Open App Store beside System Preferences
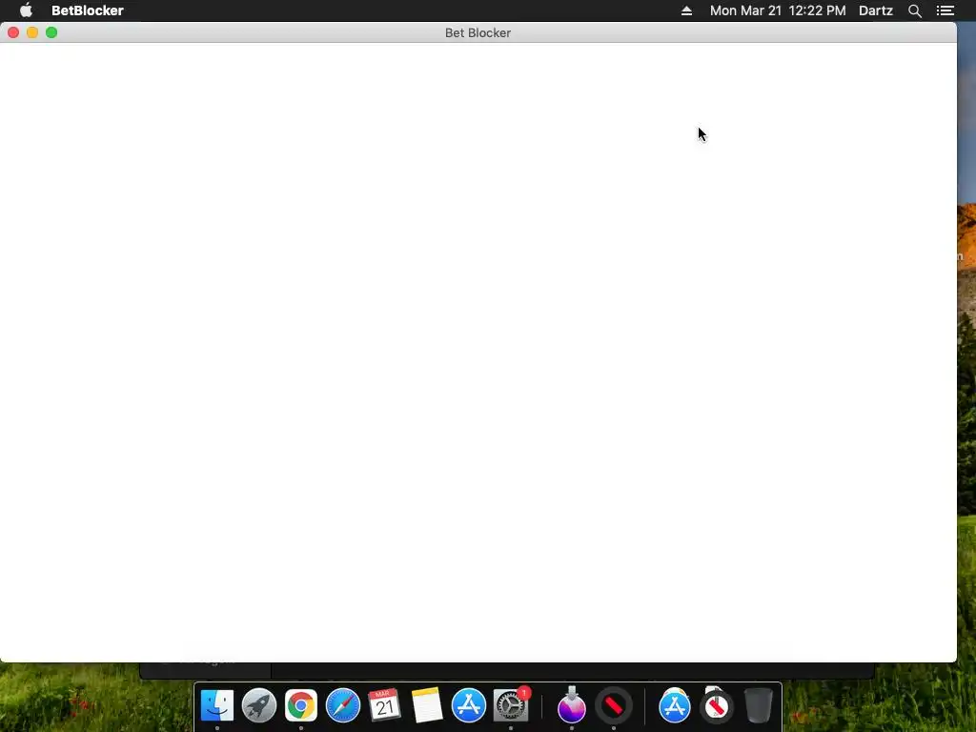 point(469,705)
